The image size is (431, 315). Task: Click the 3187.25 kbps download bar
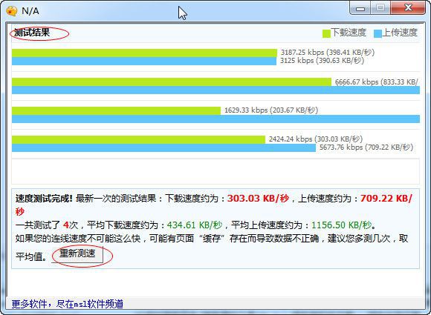[144, 53]
